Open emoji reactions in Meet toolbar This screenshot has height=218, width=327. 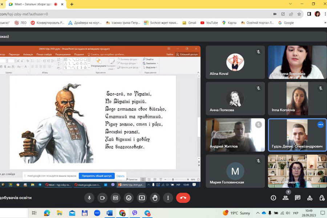tap(129, 198)
